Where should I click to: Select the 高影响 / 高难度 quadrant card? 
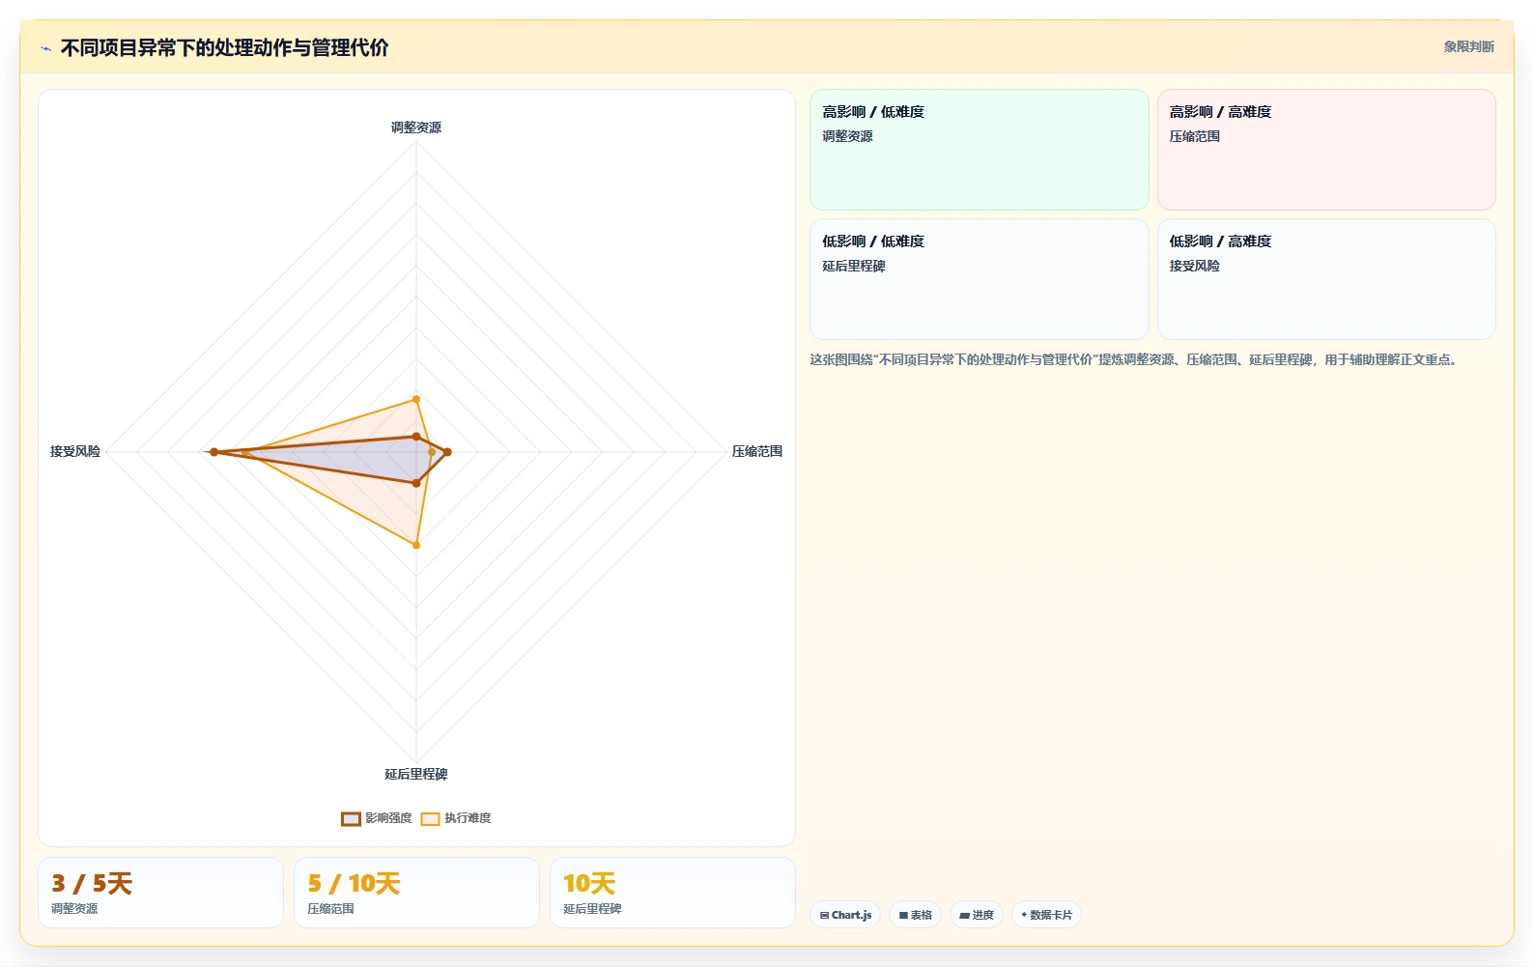click(1326, 150)
